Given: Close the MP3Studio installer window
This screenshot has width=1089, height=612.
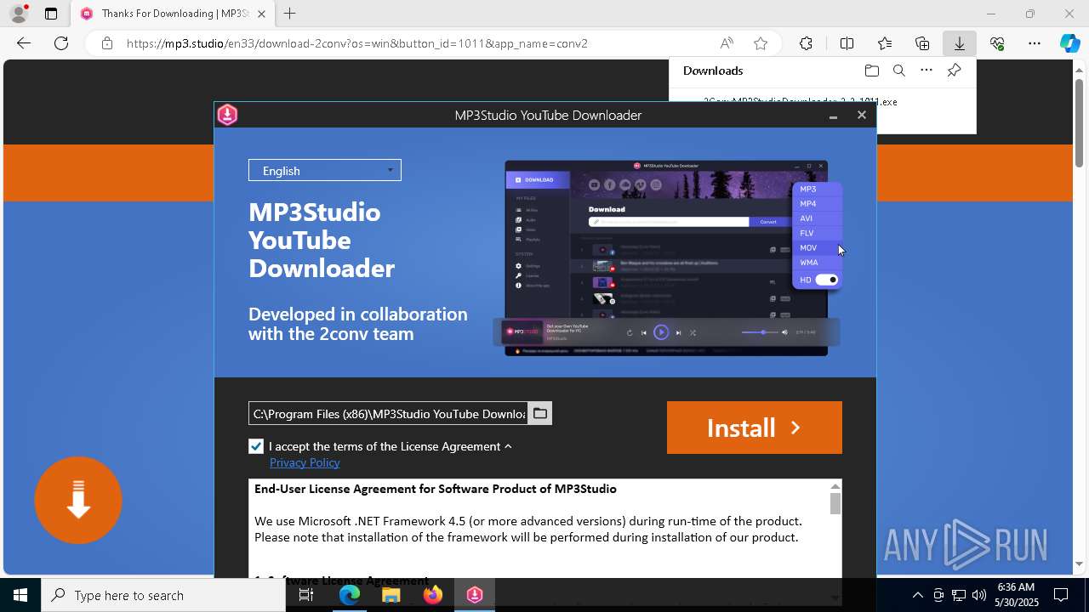Looking at the screenshot, I should tap(861, 115).
